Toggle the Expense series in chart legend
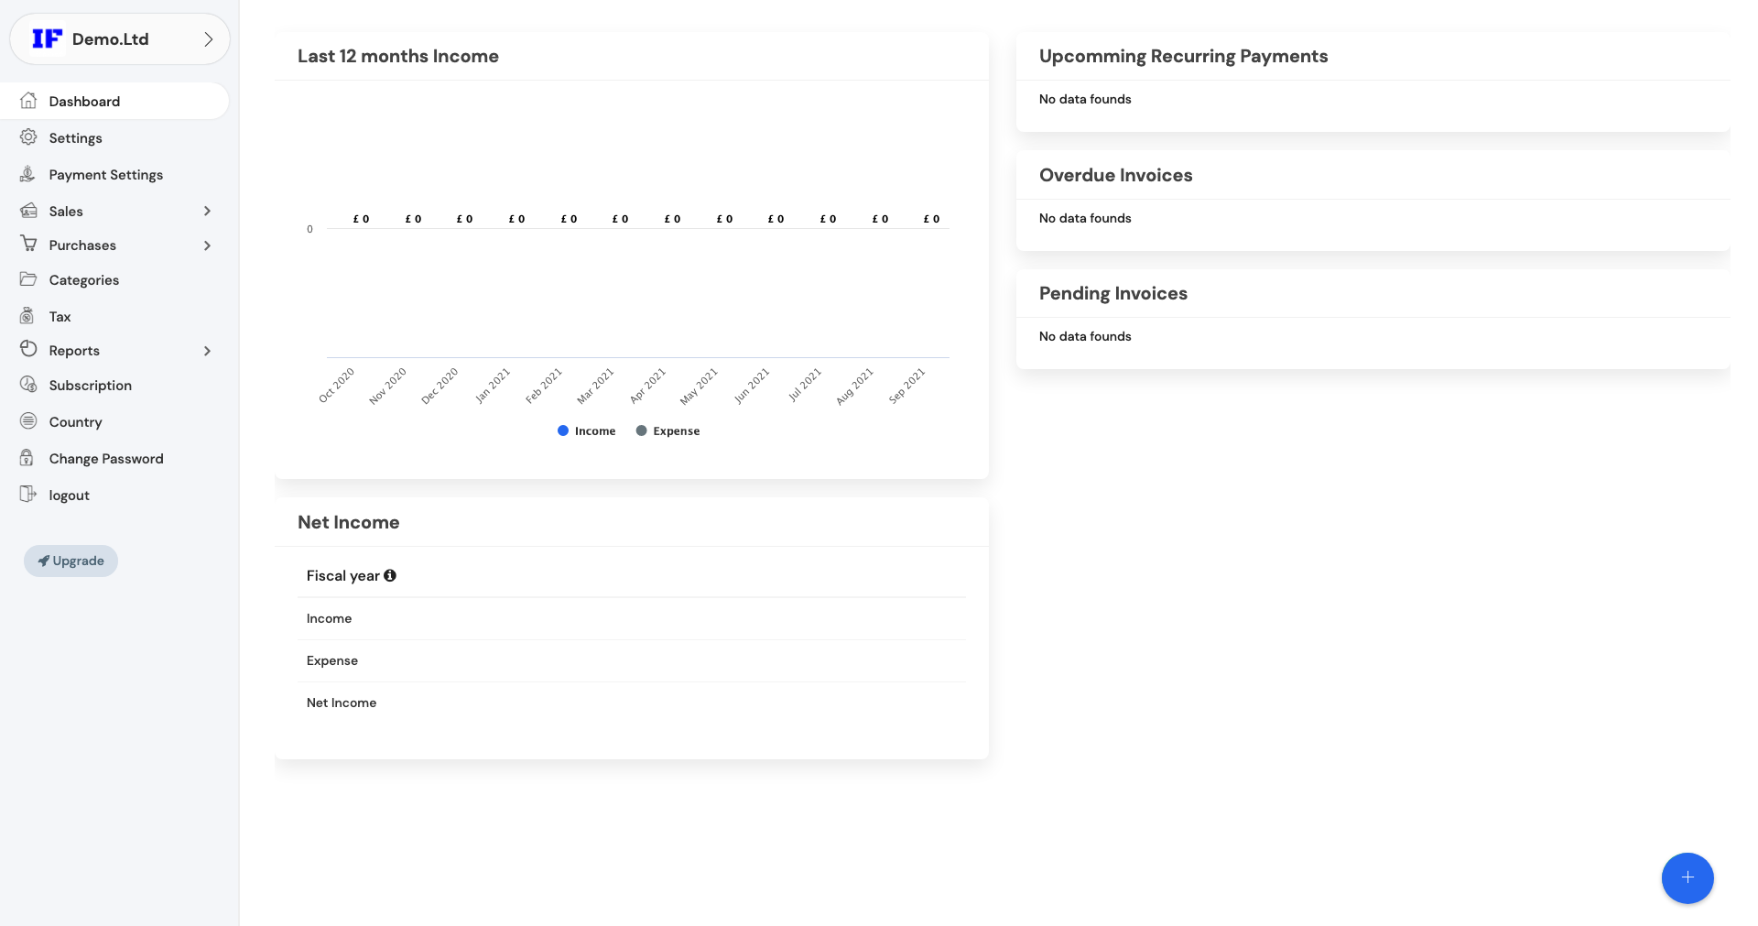Screen dimensions: 1758x926 [667, 430]
